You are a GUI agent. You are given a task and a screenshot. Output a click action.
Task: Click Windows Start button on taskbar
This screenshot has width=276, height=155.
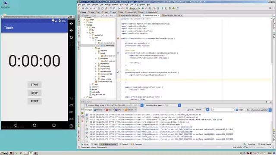pos(4,153)
